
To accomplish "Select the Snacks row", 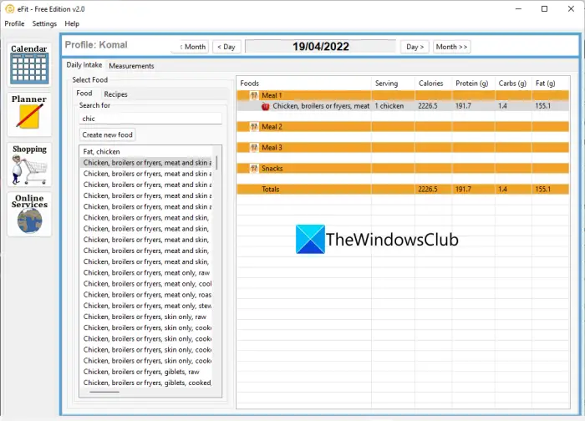I will pyautogui.click(x=403, y=169).
